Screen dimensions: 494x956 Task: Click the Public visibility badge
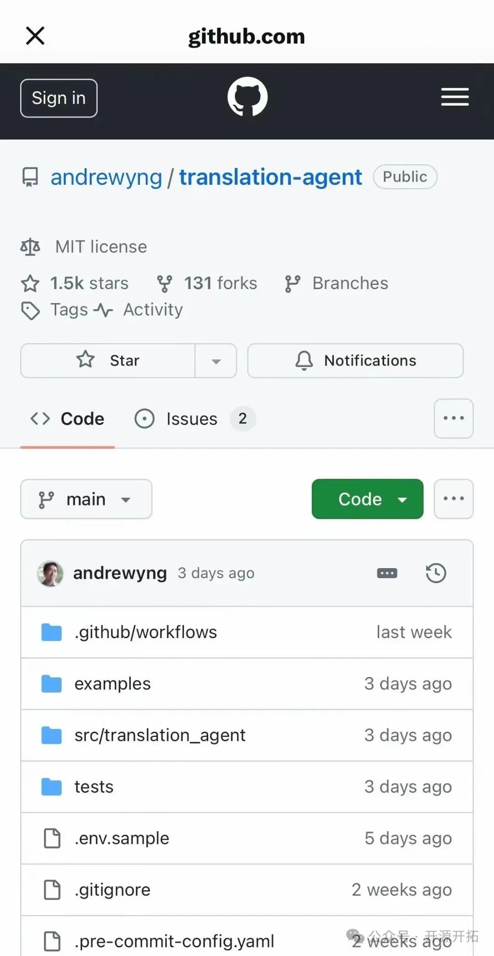point(405,177)
